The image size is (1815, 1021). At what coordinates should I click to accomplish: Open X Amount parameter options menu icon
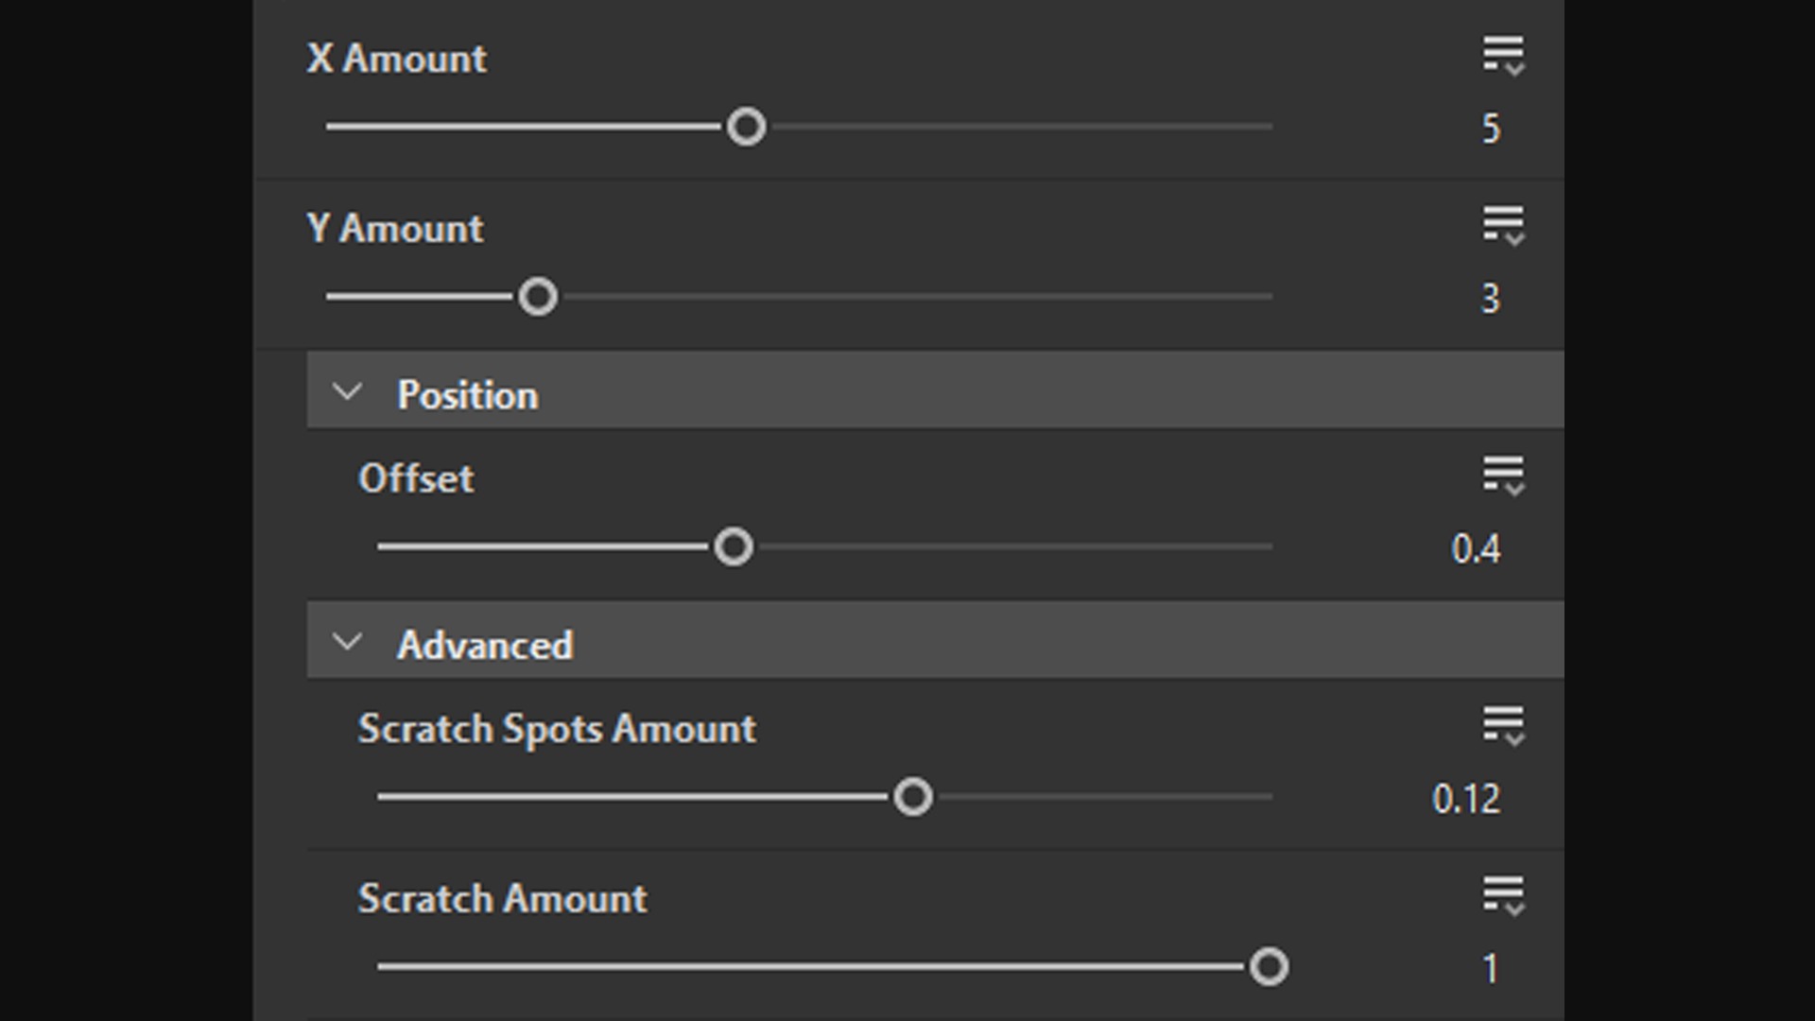[1502, 57]
